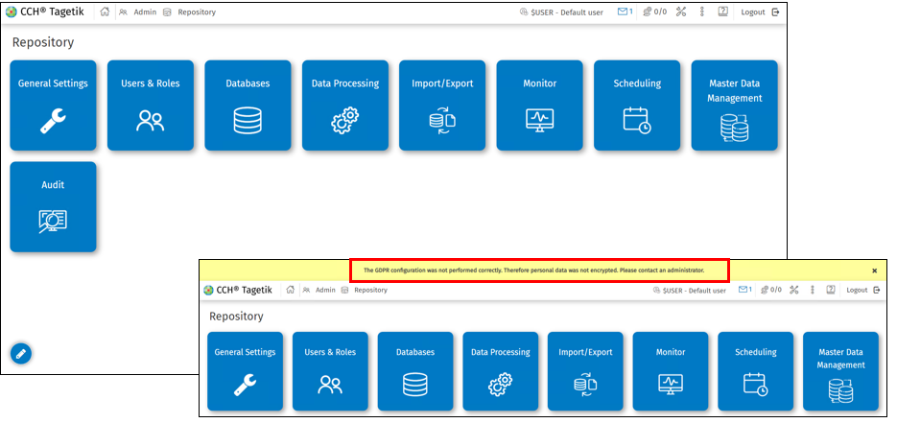
Task: Click the GDPR configuration warning message
Action: tap(533, 270)
